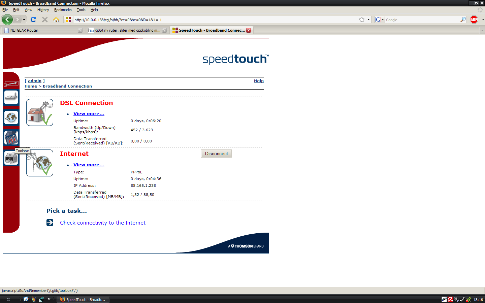Open the Home Network house sidebar icon
The image size is (485, 303).
pyautogui.click(x=11, y=158)
